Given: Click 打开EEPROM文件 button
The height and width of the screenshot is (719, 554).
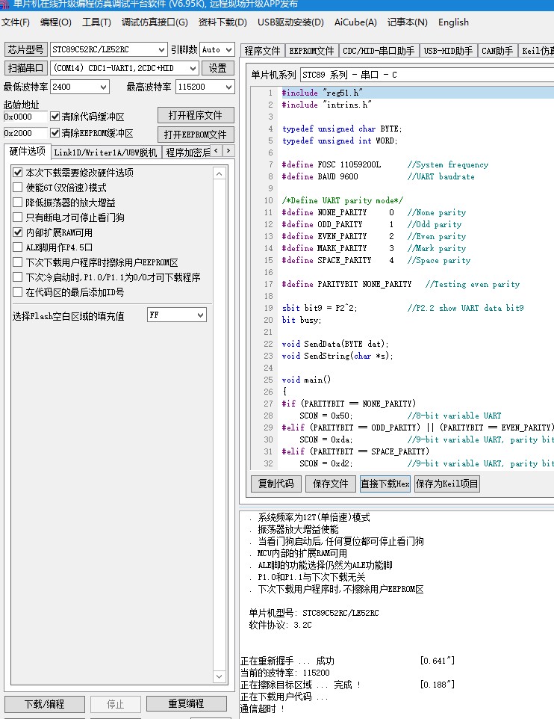Looking at the screenshot, I should (196, 135).
